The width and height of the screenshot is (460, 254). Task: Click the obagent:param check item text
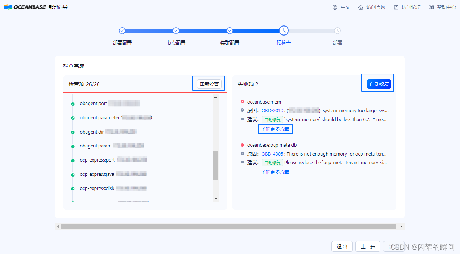96,146
